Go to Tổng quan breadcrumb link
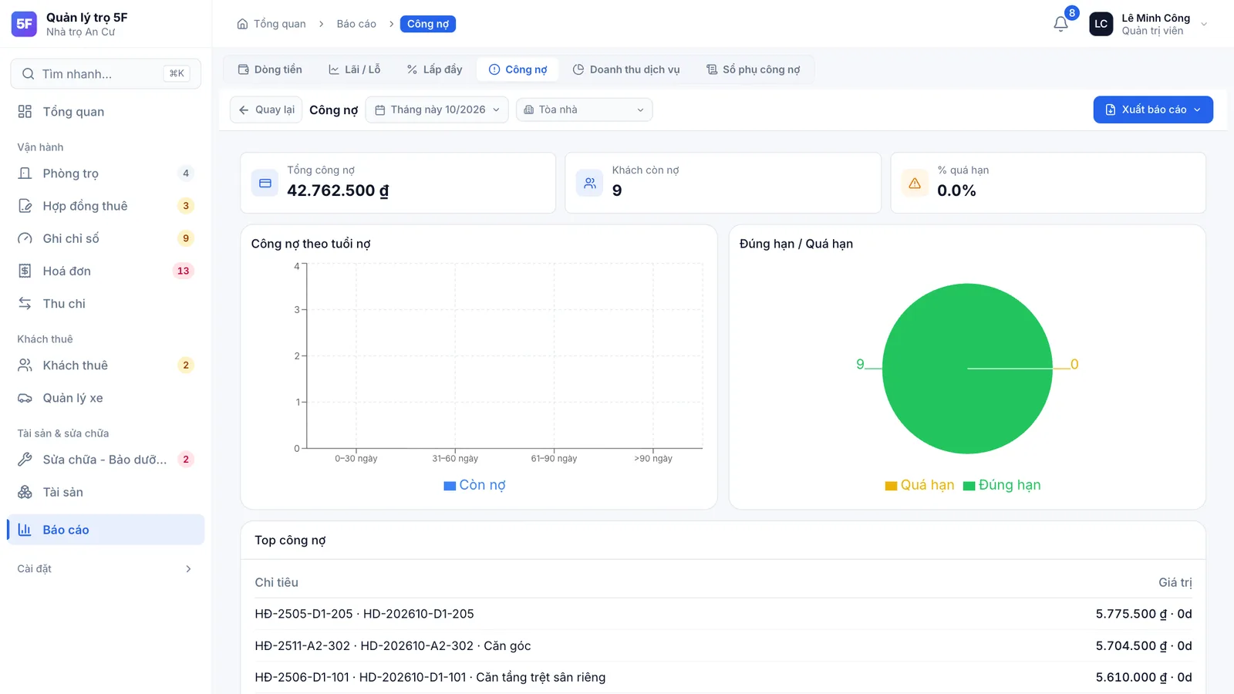 (x=279, y=24)
